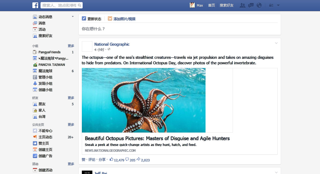This screenshot has width=320, height=174.
Task: Open the octopus photo
Action: pos(144,100)
